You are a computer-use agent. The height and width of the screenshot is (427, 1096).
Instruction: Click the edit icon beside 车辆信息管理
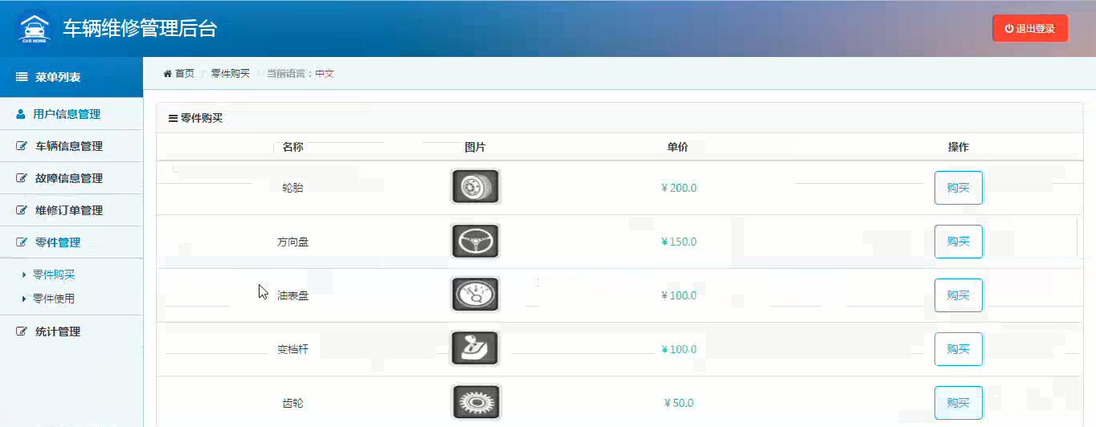(x=22, y=146)
